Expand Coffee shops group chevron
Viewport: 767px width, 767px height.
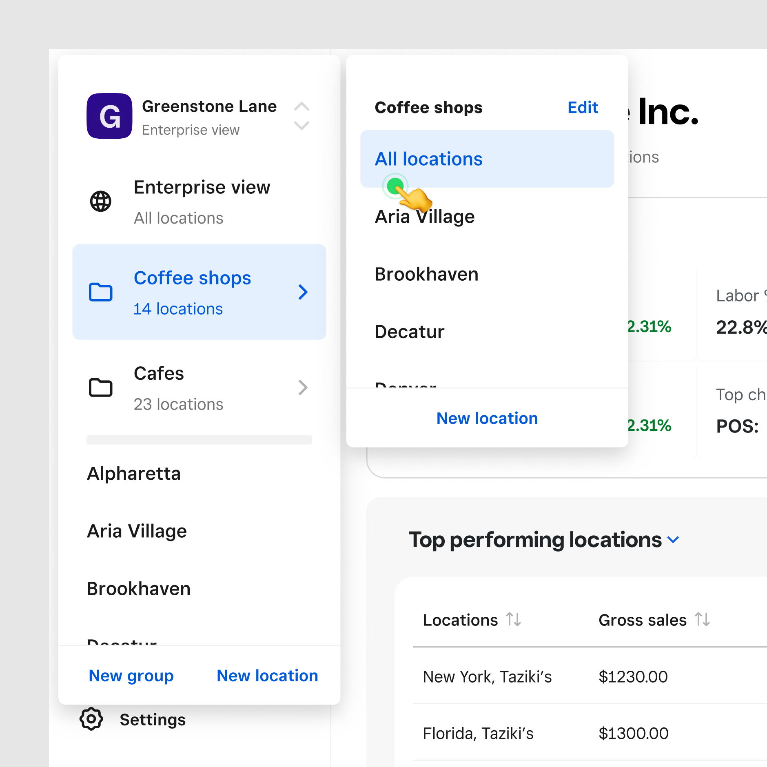pos(303,292)
